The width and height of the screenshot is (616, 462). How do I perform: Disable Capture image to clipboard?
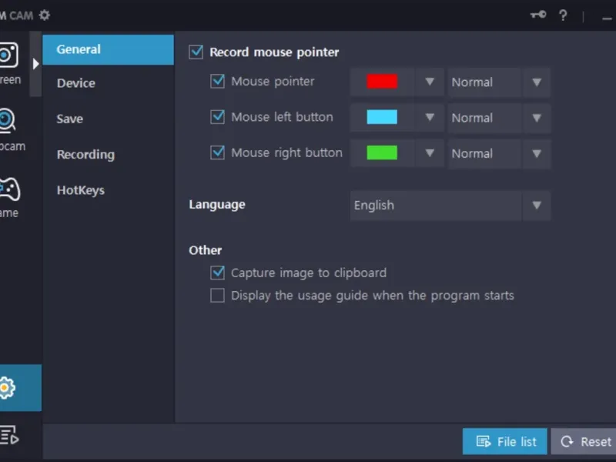[x=217, y=273]
